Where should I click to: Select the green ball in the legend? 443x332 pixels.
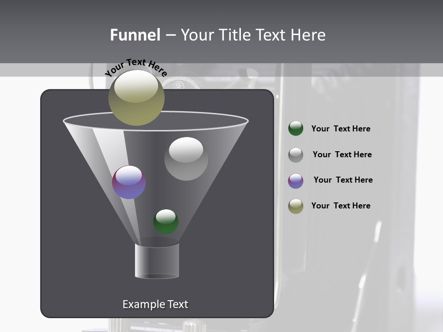pyautogui.click(x=296, y=129)
